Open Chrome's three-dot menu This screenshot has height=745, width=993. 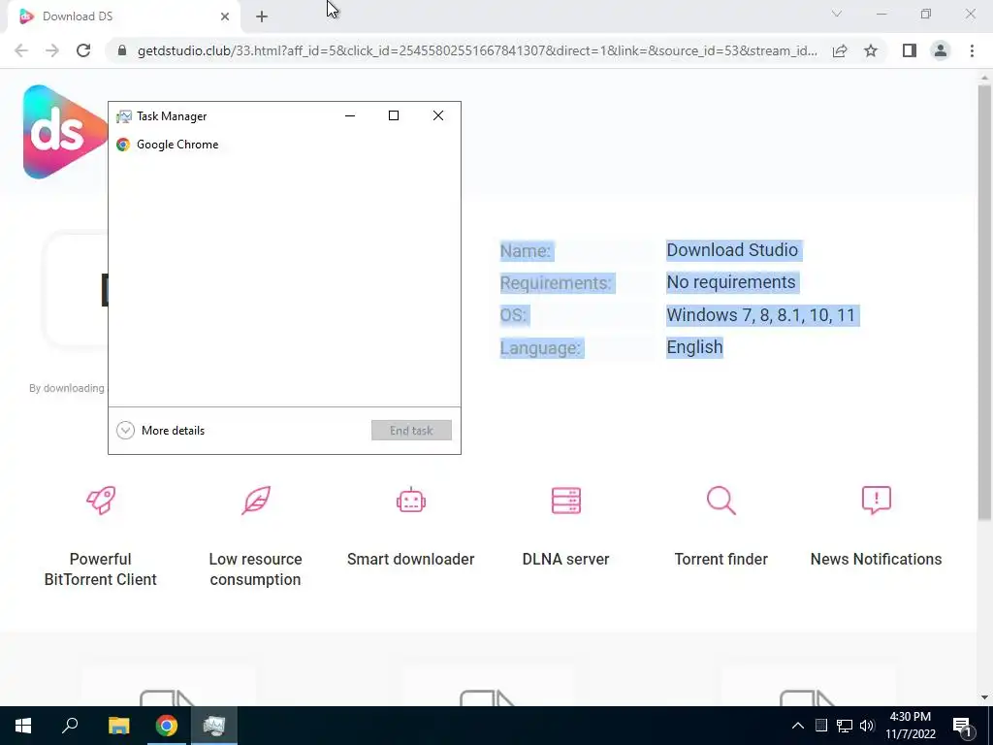click(972, 50)
